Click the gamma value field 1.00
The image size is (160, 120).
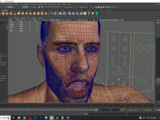[97, 20]
